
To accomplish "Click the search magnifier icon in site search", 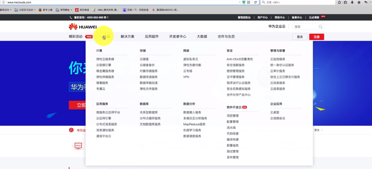I will click(x=320, y=27).
